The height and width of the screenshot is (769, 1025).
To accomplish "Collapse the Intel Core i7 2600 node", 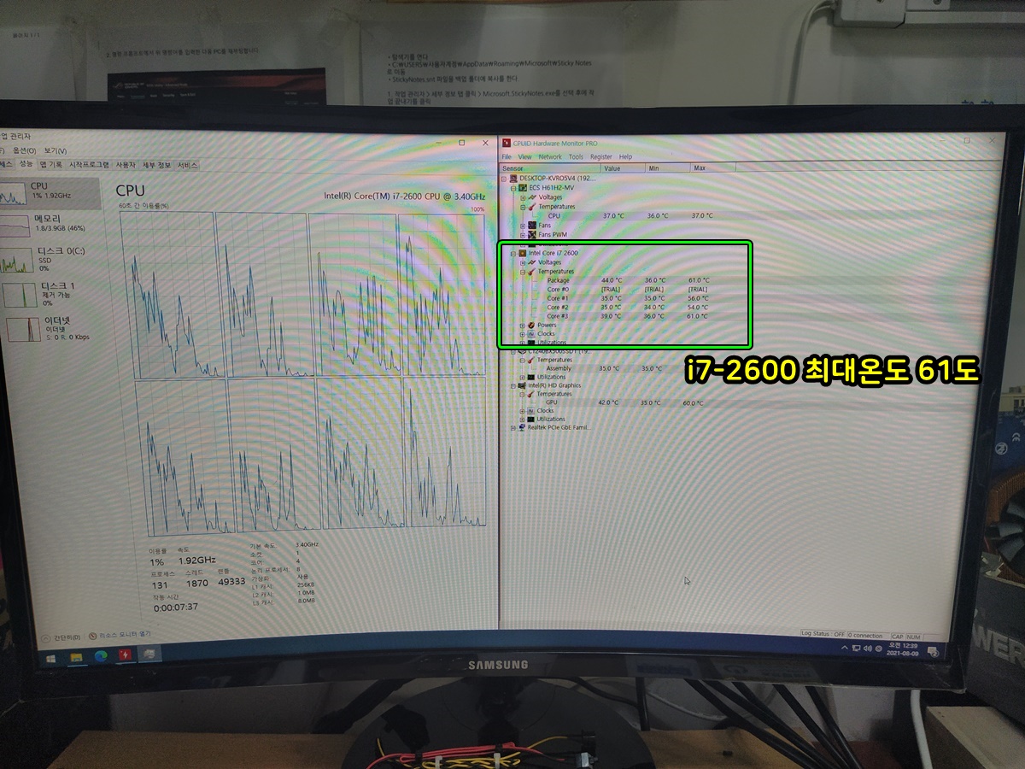I will click(x=512, y=253).
